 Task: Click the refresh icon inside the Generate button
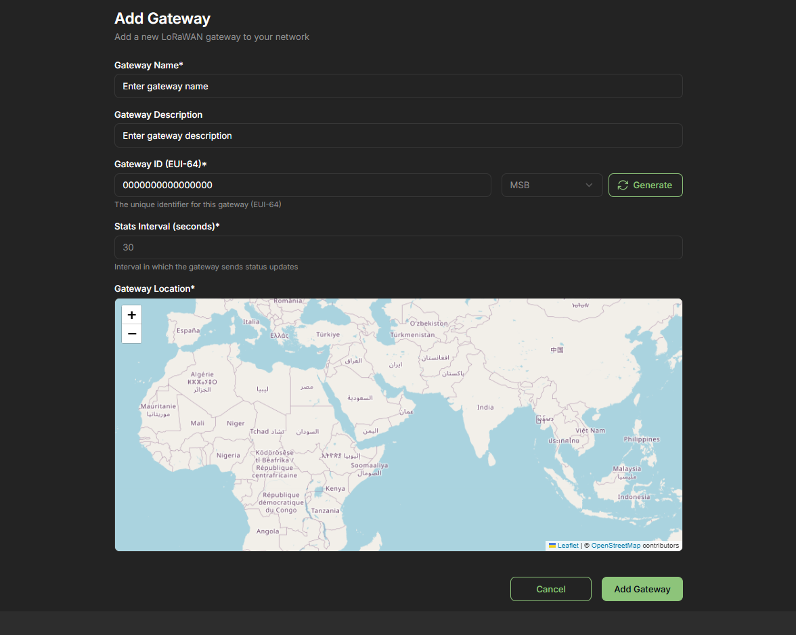tap(624, 185)
